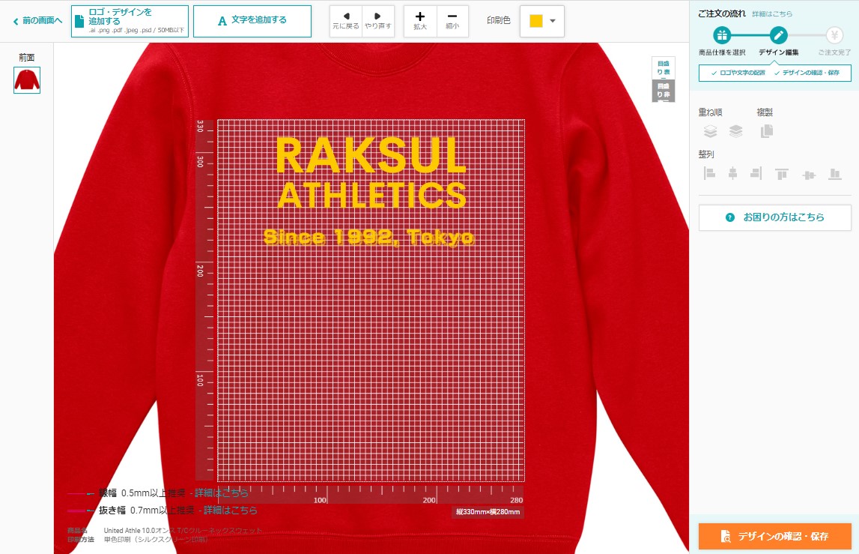Zoom out with 縮小 minus icon
This screenshot has height=554, width=859.
[x=452, y=22]
